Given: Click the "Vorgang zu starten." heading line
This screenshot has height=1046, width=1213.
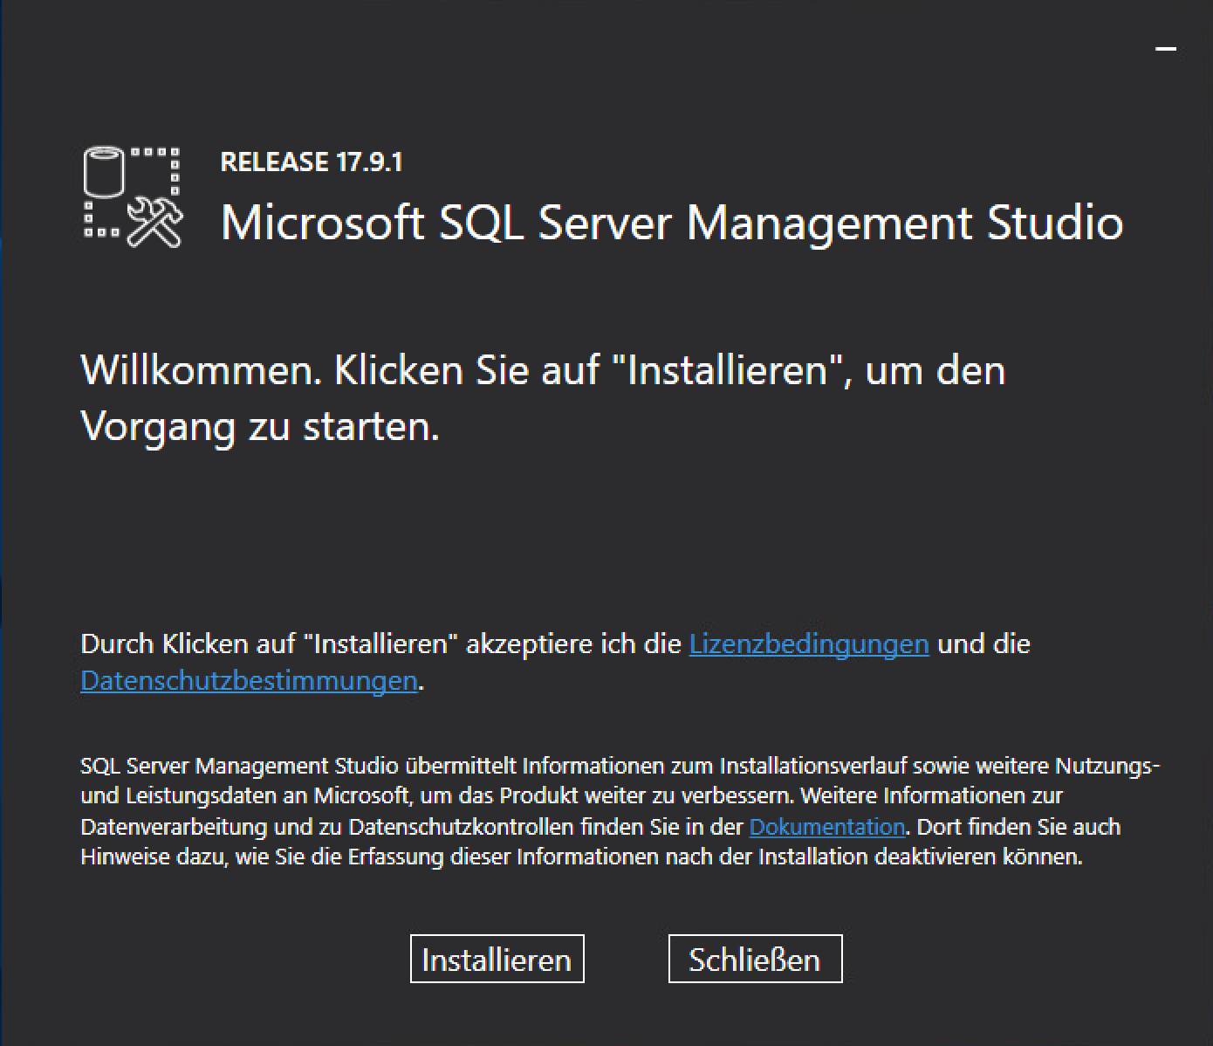Looking at the screenshot, I should coord(259,427).
